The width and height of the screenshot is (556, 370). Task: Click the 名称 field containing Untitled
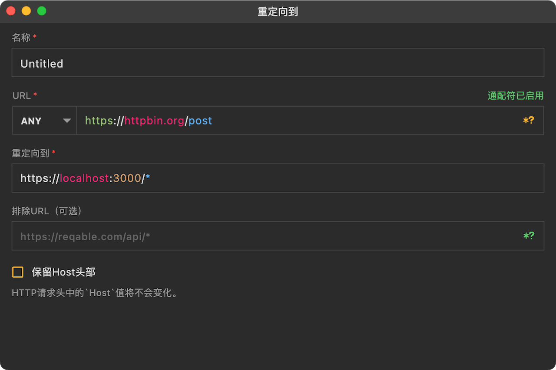click(278, 62)
